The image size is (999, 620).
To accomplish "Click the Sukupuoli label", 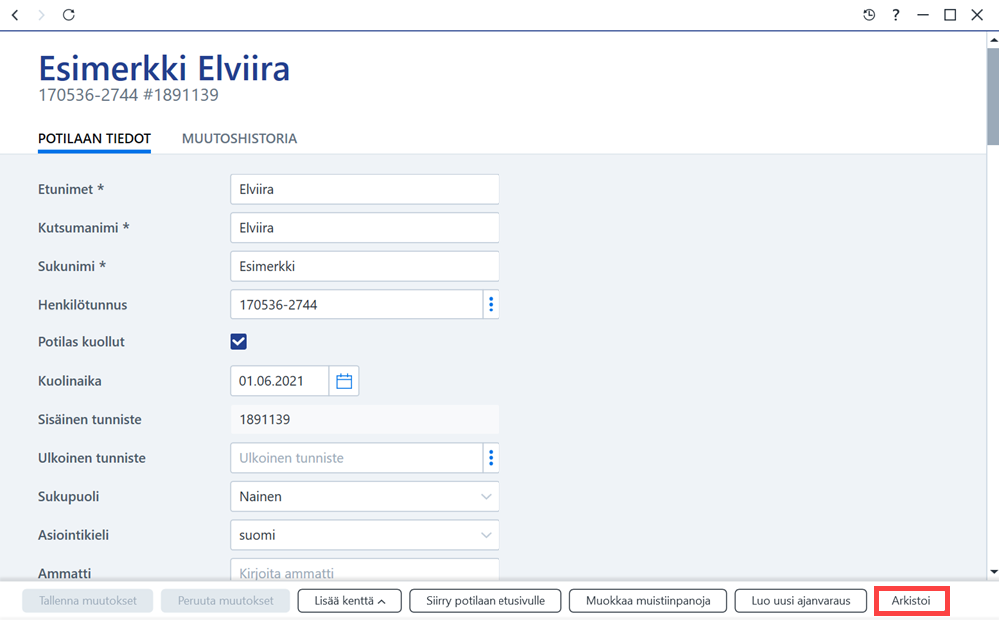I will [68, 496].
